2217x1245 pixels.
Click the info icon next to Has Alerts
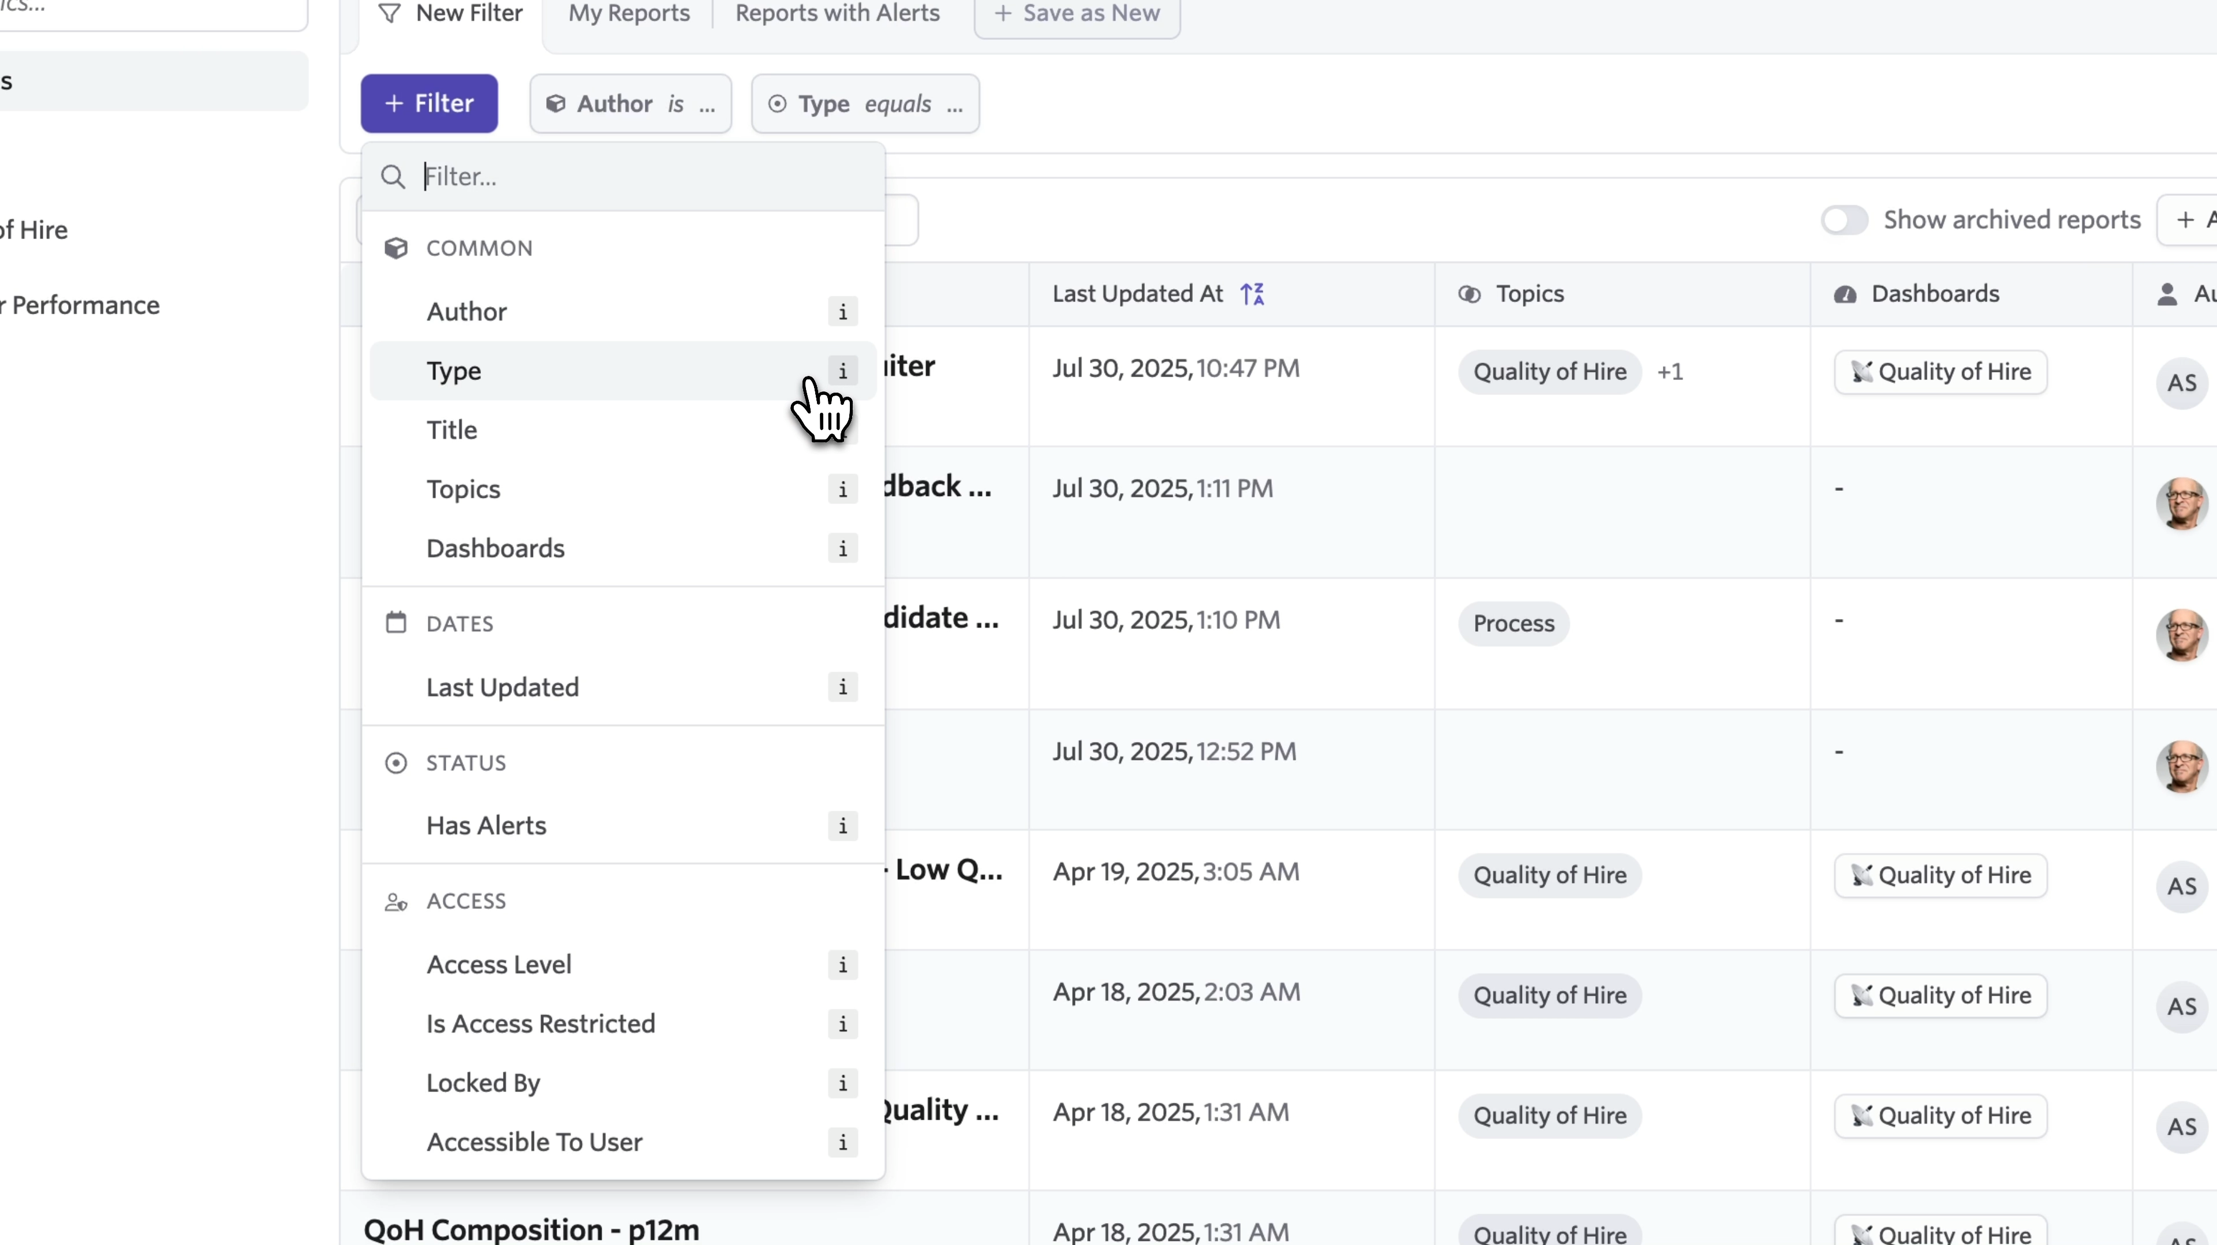(x=842, y=826)
